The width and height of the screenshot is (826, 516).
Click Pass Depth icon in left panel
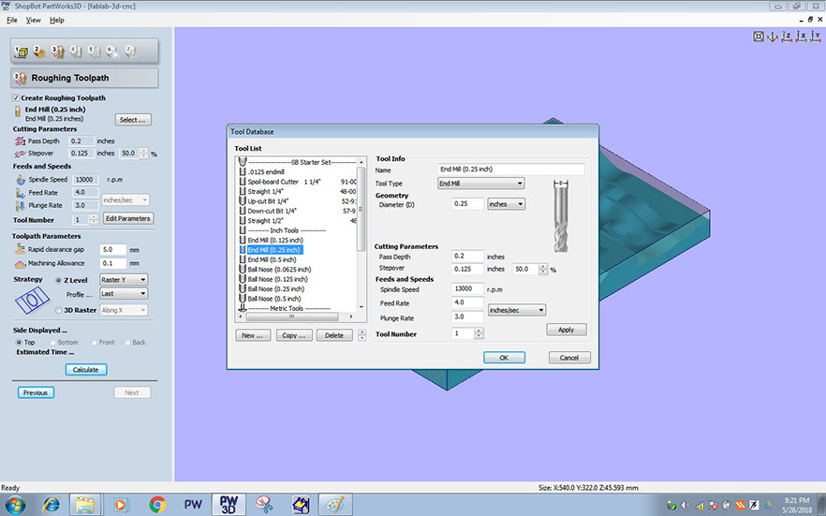tap(20, 141)
